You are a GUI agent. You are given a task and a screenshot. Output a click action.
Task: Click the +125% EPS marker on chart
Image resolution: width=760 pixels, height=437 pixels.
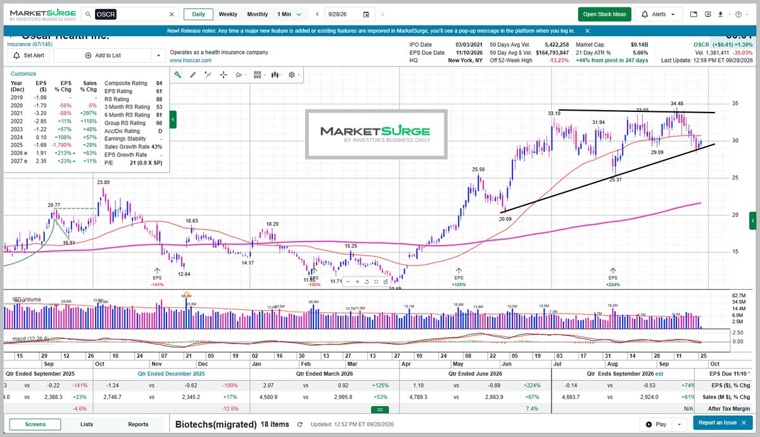tap(459, 277)
